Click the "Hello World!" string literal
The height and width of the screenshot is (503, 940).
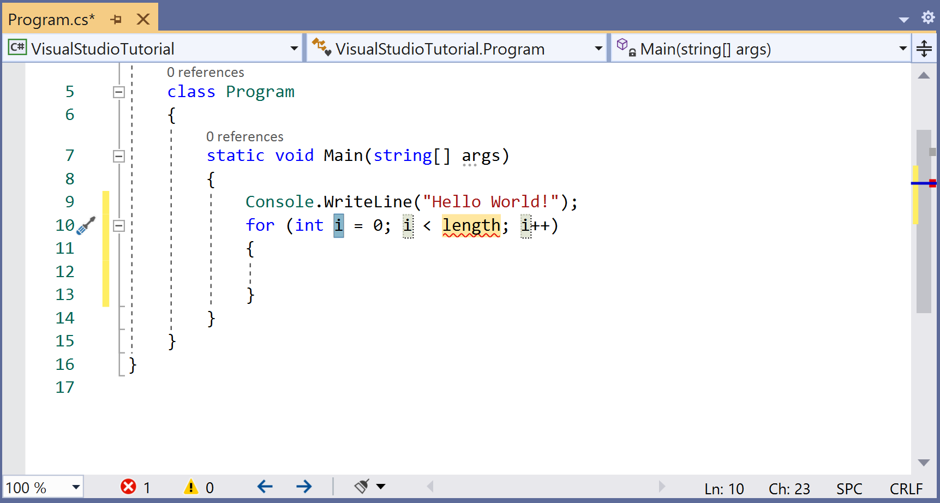pyautogui.click(x=490, y=202)
